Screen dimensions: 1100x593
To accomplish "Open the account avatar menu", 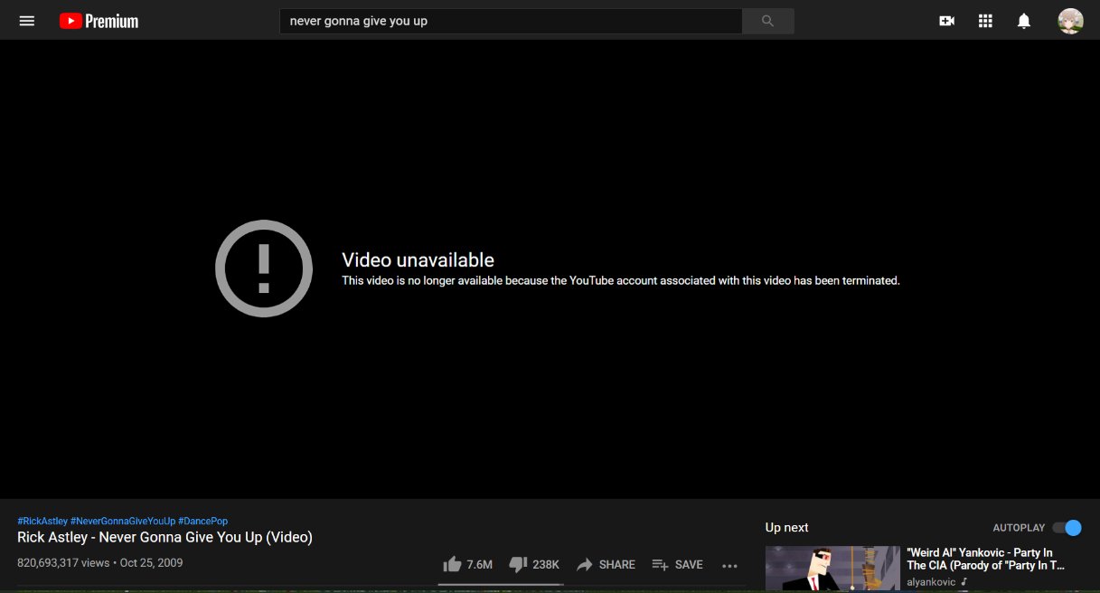I will click(1070, 21).
